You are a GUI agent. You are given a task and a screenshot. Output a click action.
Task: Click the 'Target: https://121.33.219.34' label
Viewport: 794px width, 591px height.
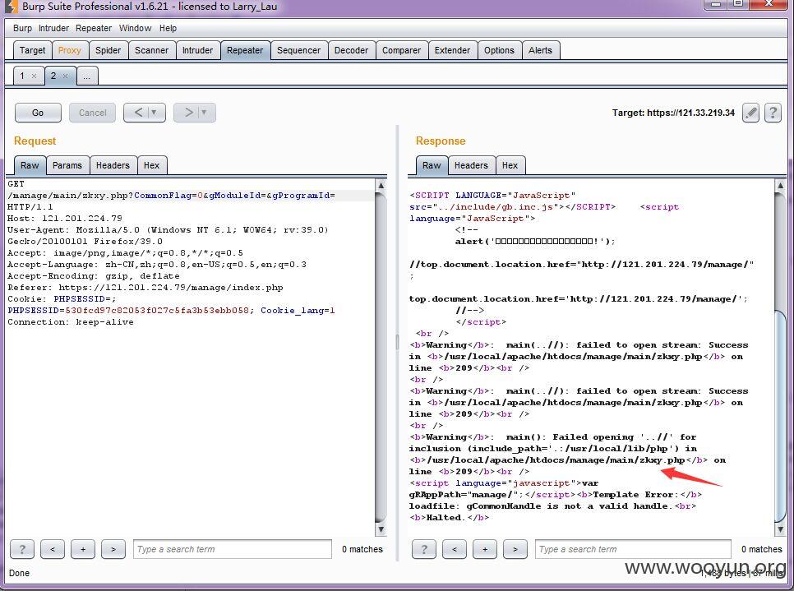pyautogui.click(x=673, y=113)
